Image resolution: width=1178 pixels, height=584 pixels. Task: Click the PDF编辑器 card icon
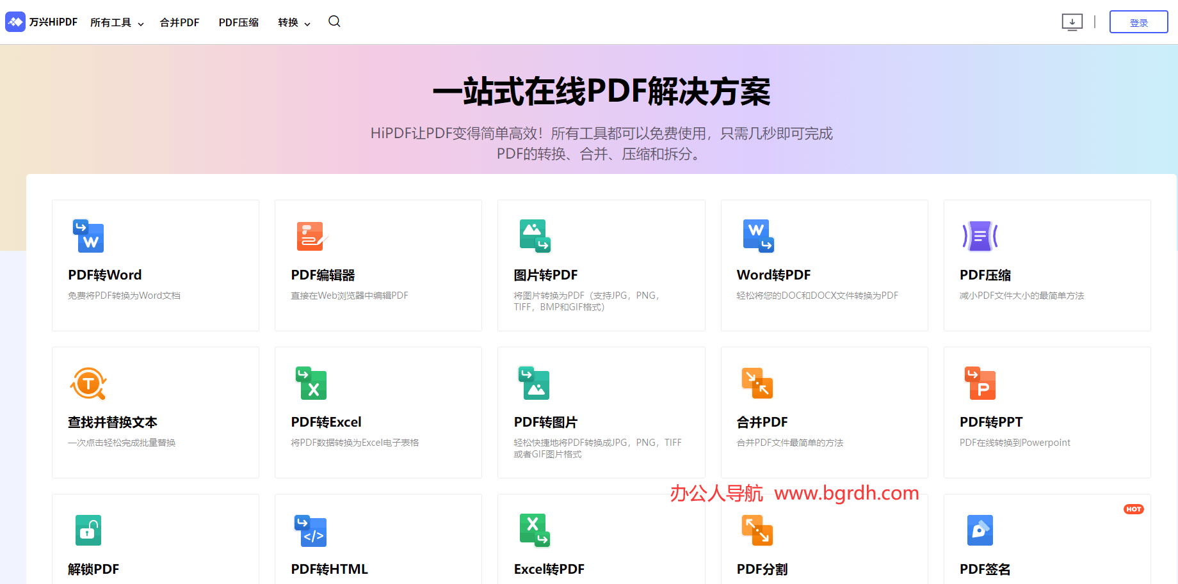tap(312, 236)
